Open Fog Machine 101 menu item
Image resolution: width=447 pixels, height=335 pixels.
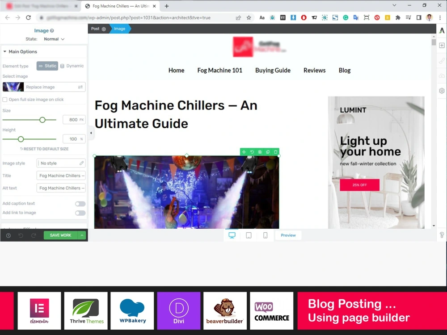point(220,71)
